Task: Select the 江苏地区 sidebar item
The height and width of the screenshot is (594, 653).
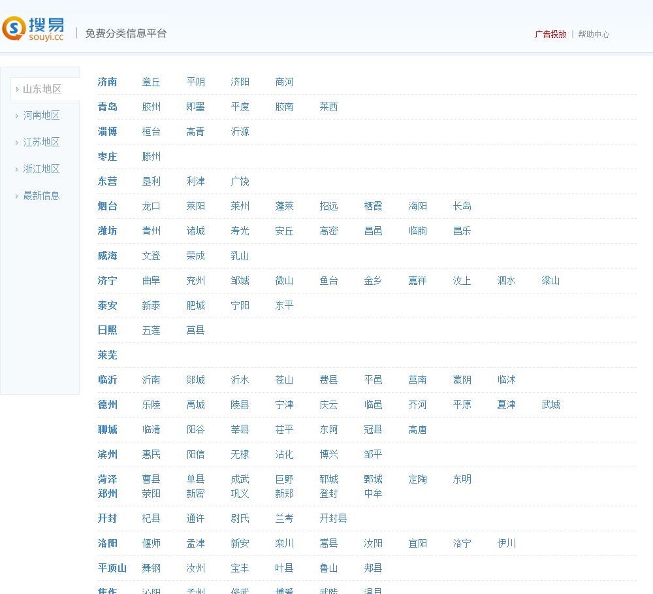Action: click(x=41, y=142)
